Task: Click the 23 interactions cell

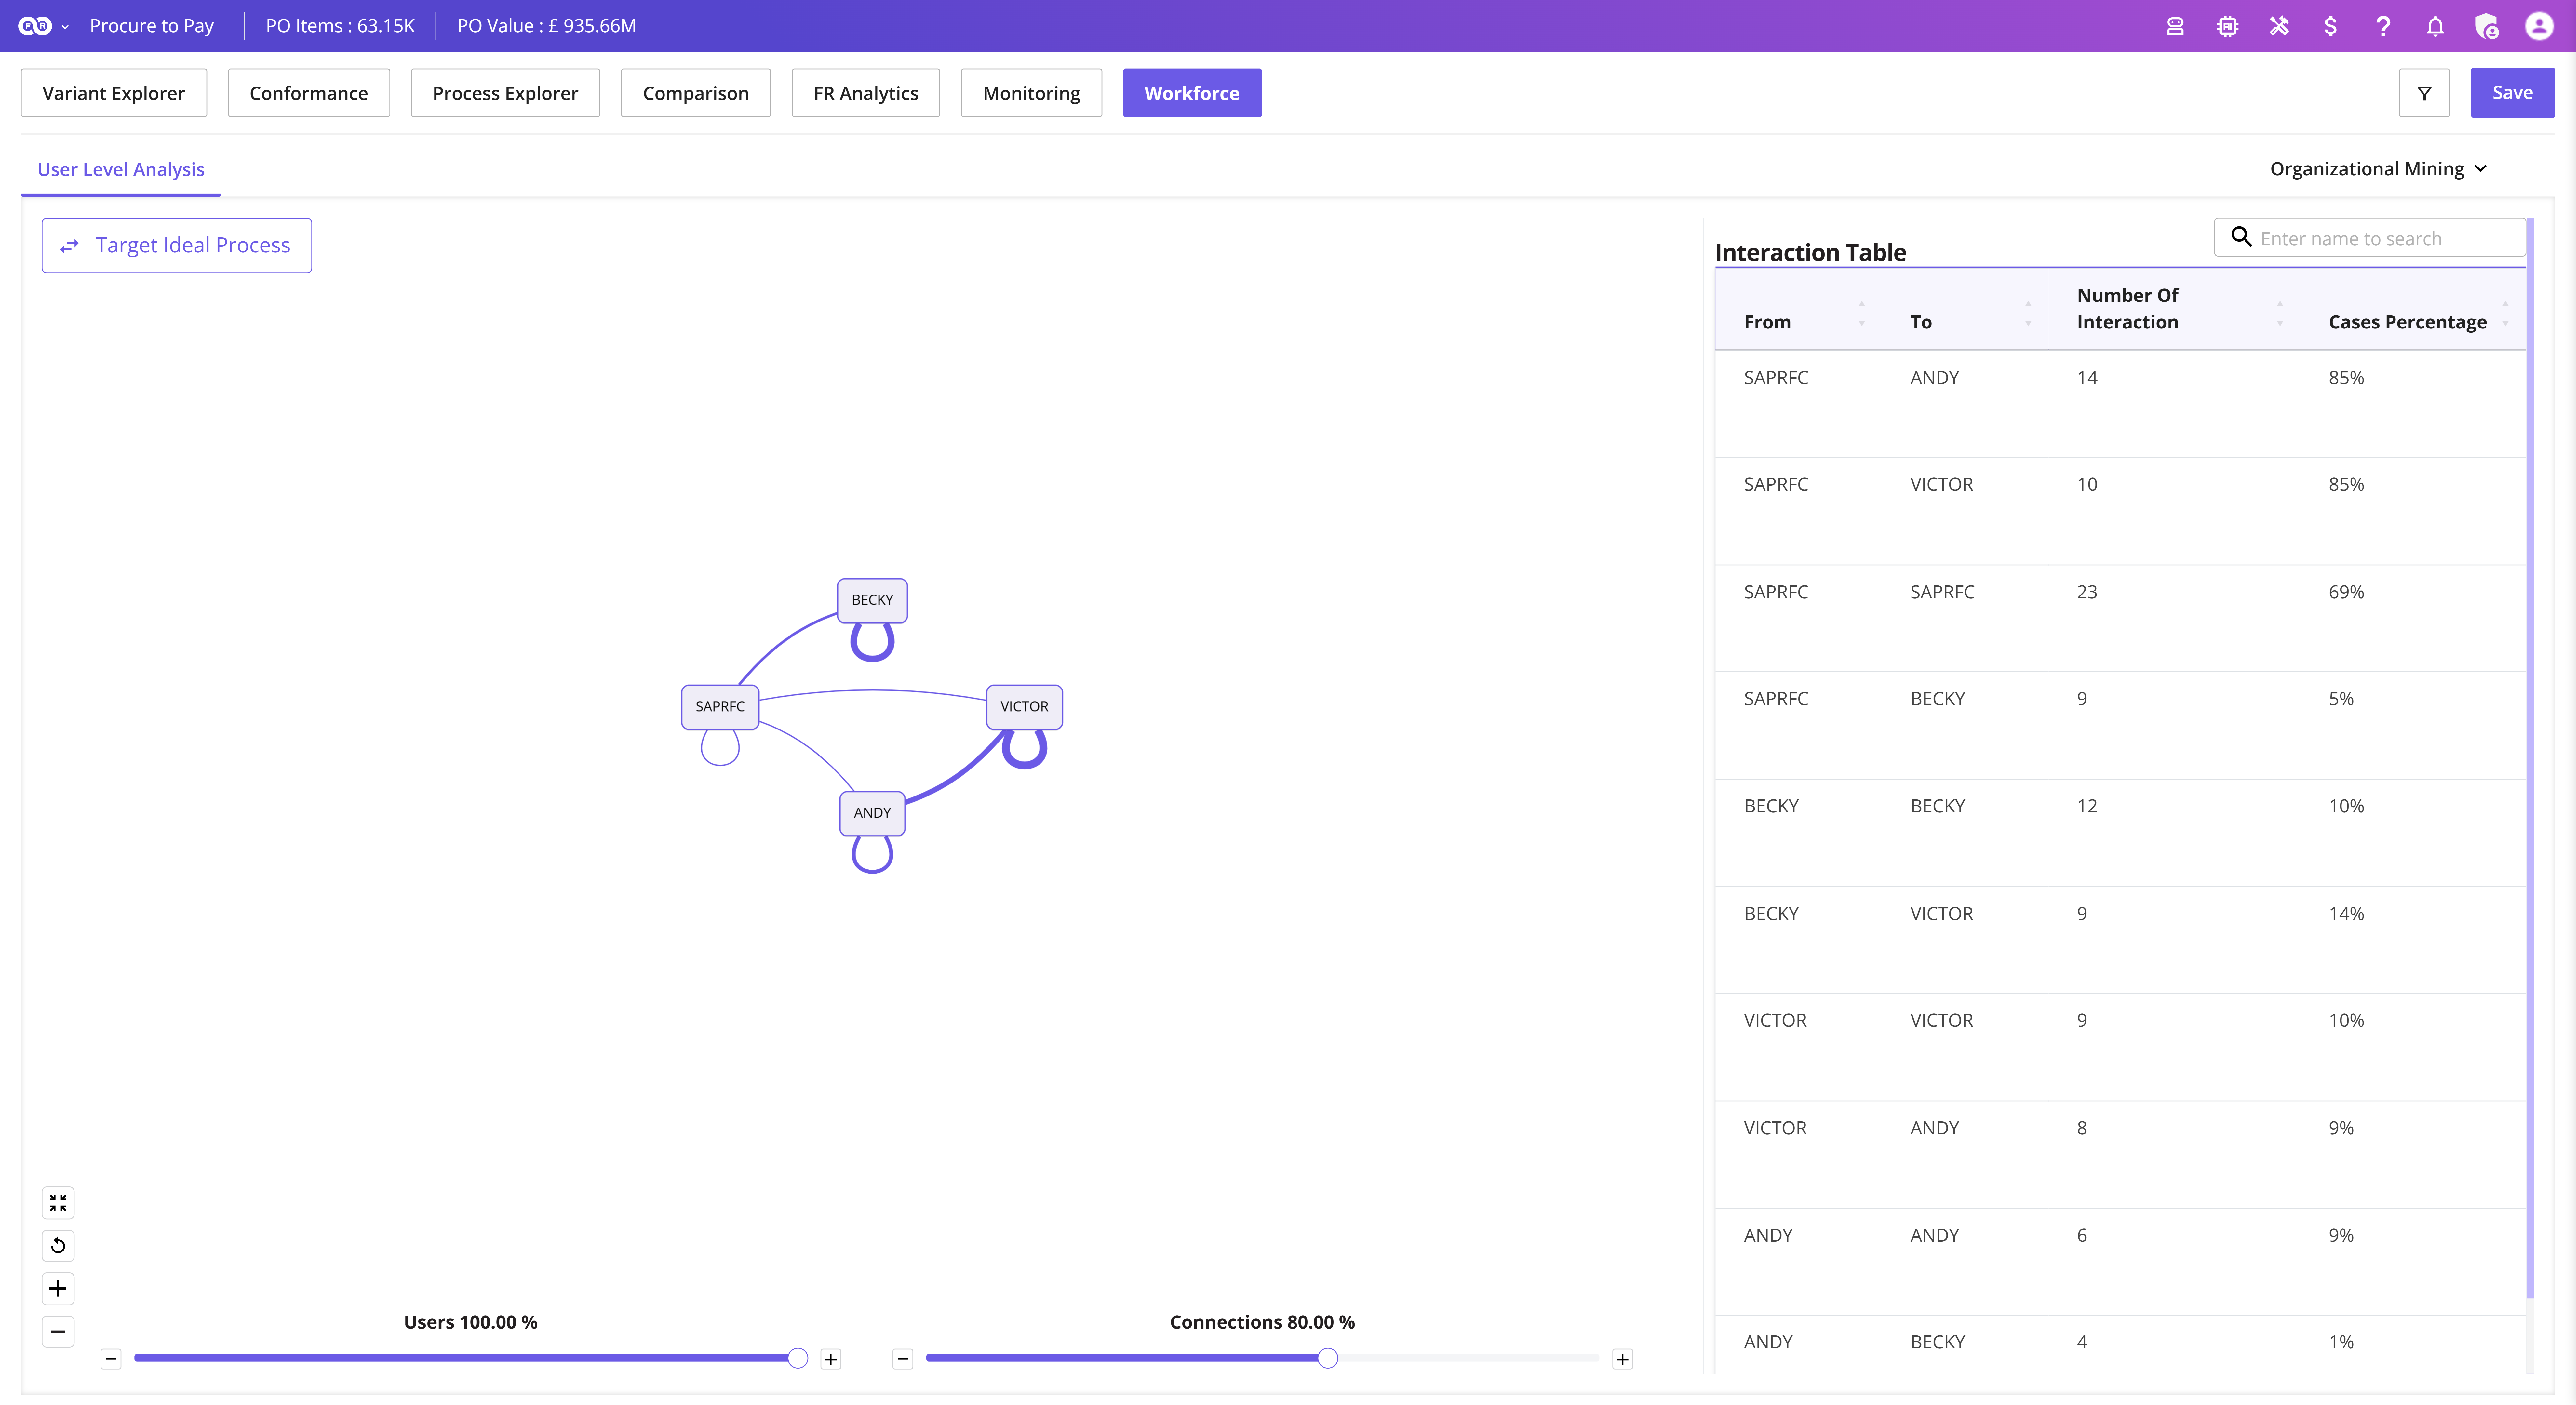Action: pyautogui.click(x=2087, y=592)
